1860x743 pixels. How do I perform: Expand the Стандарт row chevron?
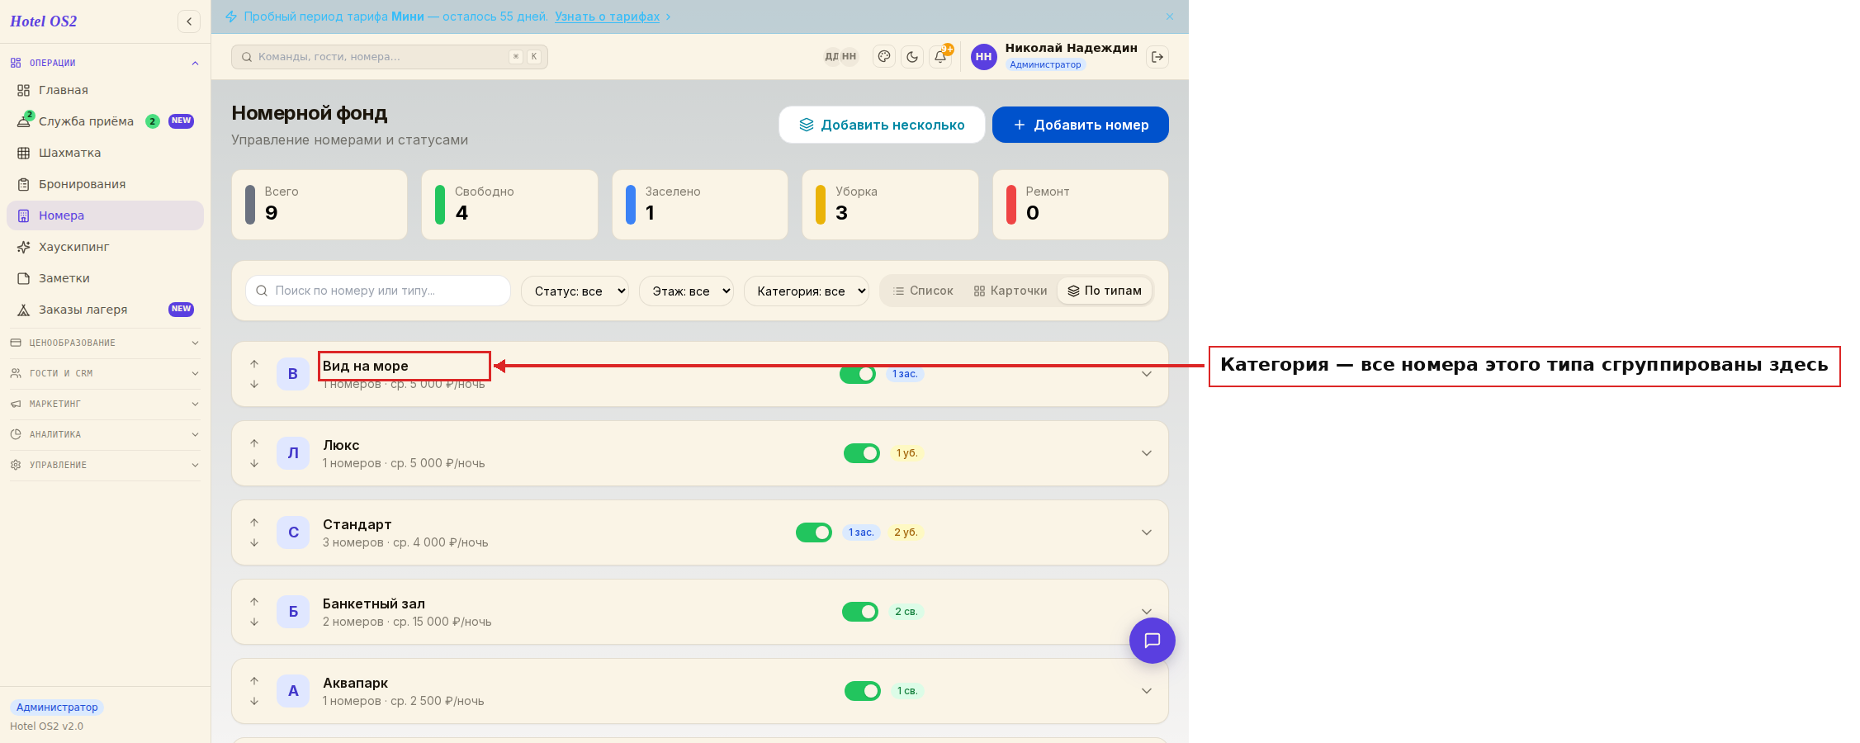(x=1147, y=532)
